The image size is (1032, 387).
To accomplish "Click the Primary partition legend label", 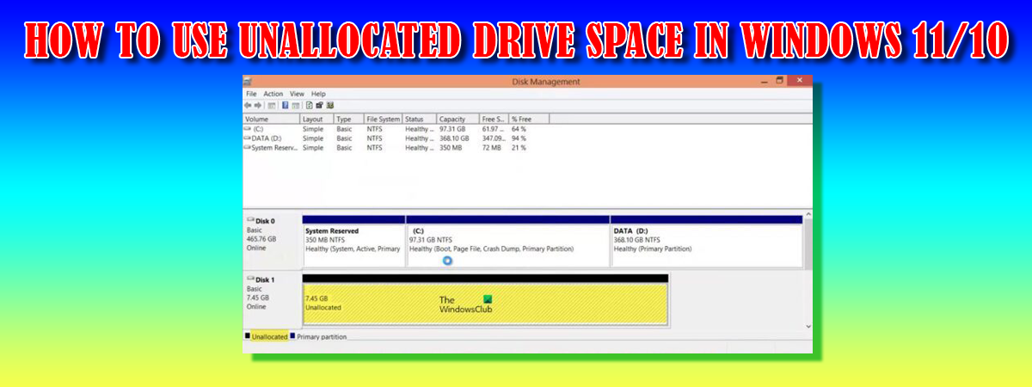I will (x=322, y=337).
